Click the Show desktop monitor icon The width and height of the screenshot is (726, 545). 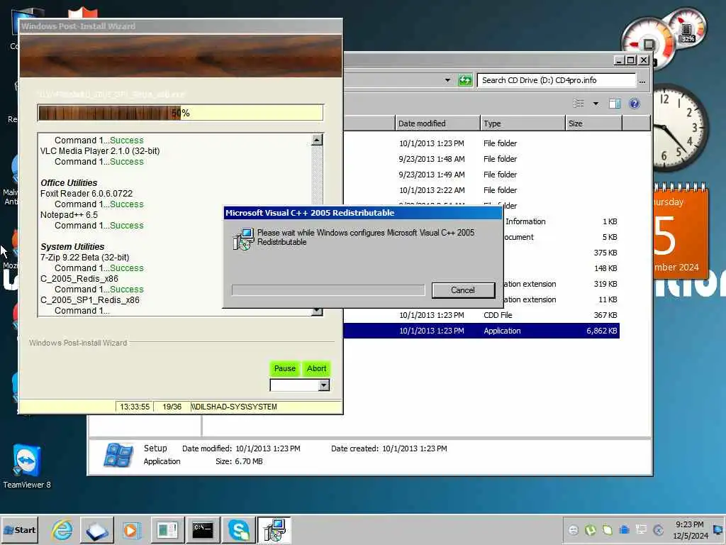[718, 529]
